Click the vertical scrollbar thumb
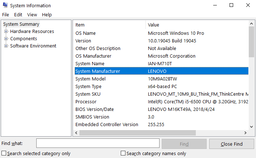This screenshot has height=158, width=256. point(251,42)
